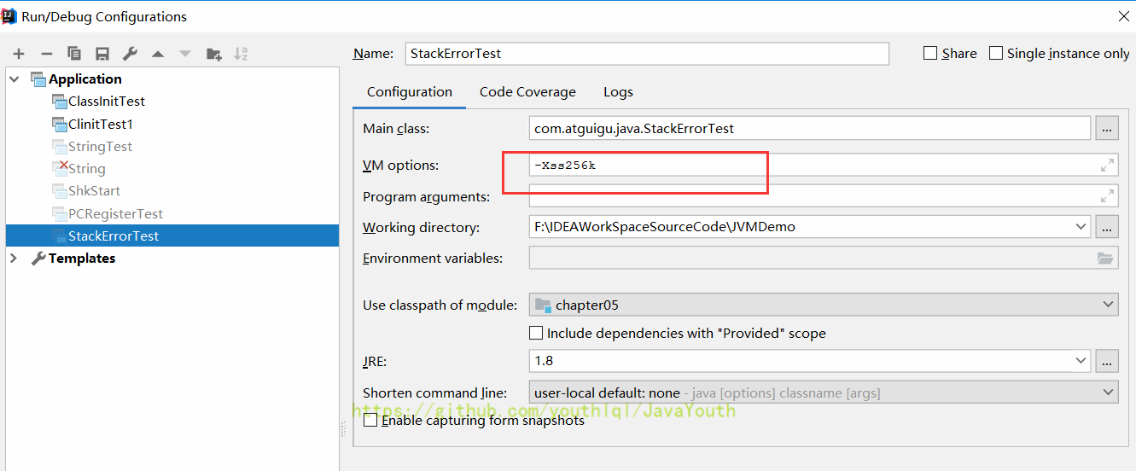Enable capturing form snapshots checkbox
Screen dimensions: 1136x471
pyautogui.click(x=370, y=420)
